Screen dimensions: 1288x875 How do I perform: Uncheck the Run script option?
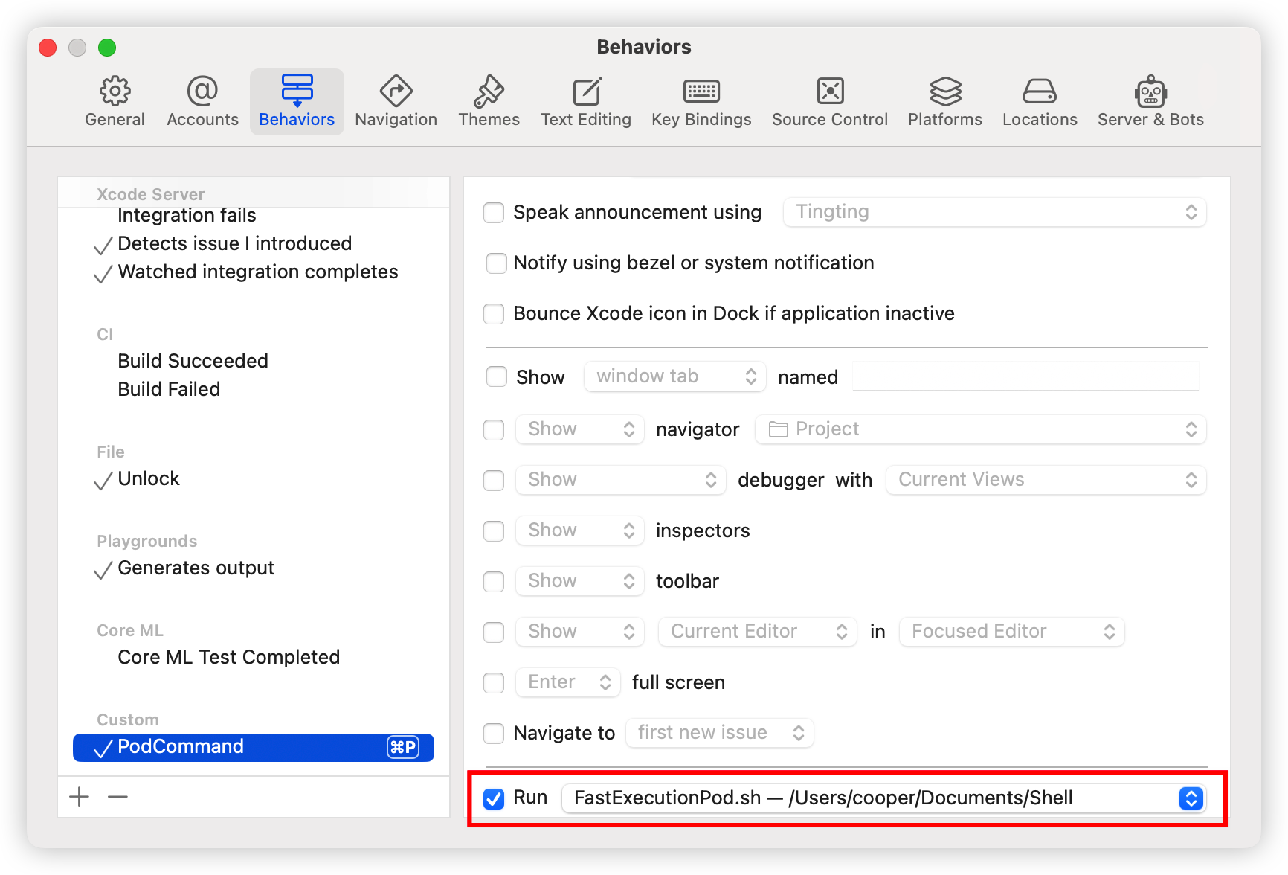493,798
